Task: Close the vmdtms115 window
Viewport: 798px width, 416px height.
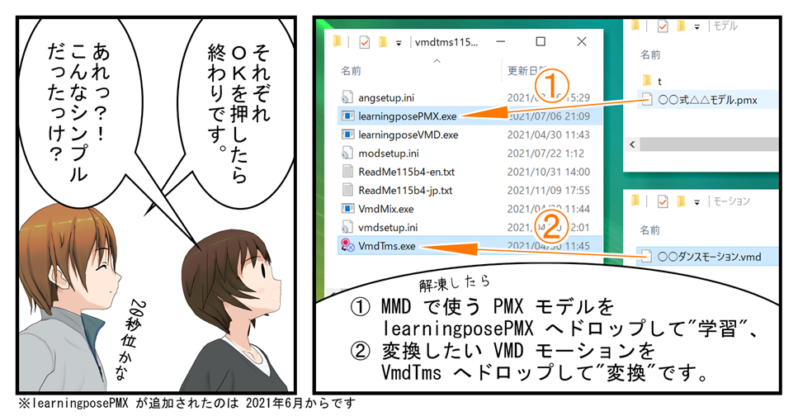Action: click(582, 42)
